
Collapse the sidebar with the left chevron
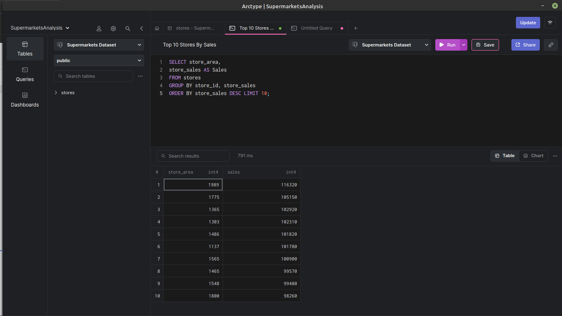(x=142, y=28)
